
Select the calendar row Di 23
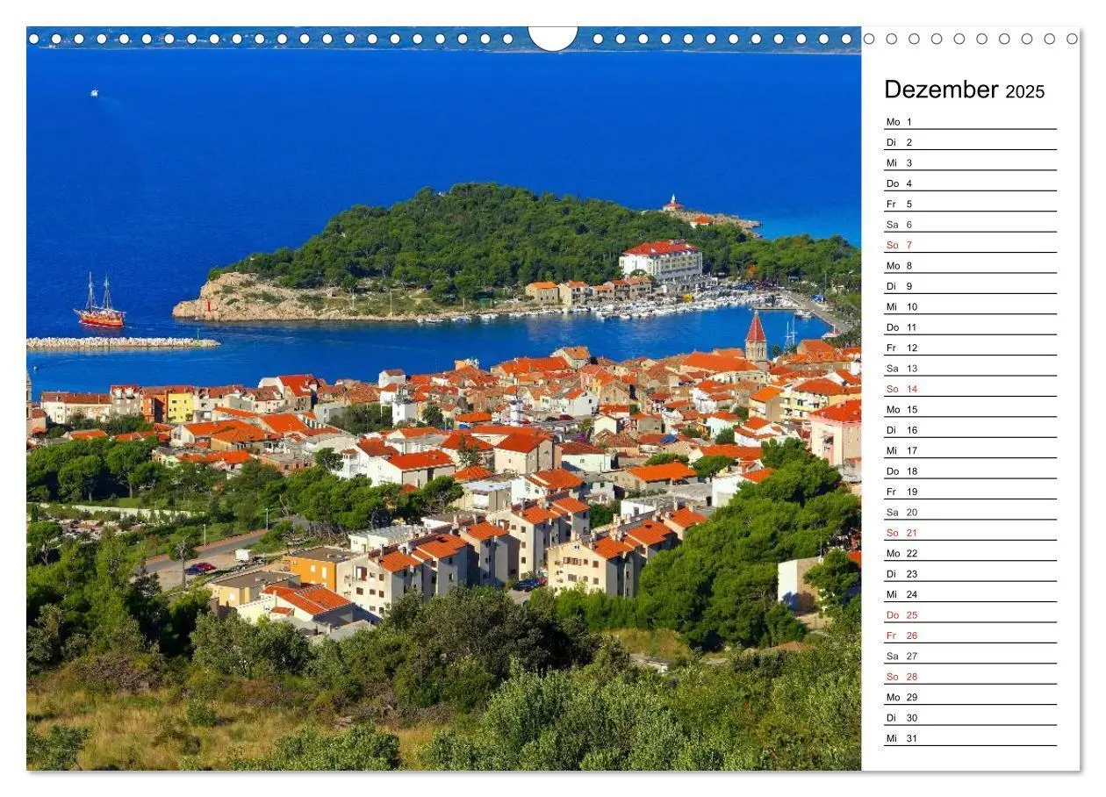click(x=970, y=574)
